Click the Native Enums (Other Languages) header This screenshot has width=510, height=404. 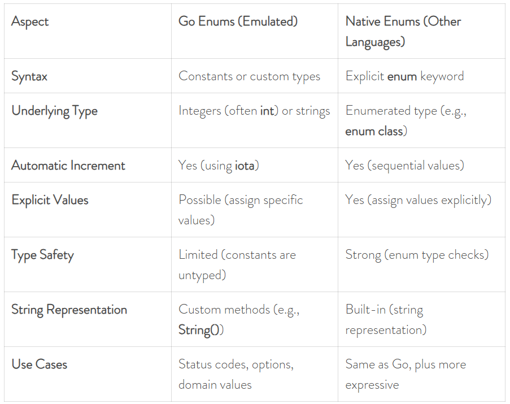(421, 31)
